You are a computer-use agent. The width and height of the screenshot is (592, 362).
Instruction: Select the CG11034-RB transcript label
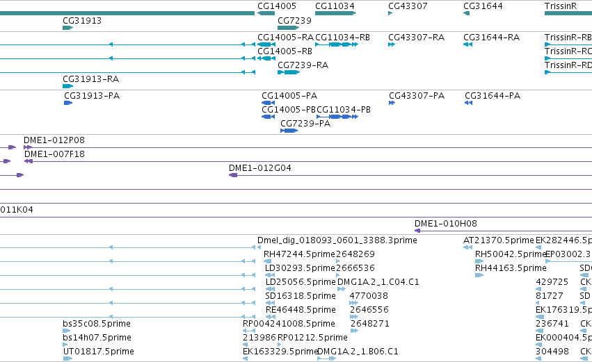click(342, 38)
